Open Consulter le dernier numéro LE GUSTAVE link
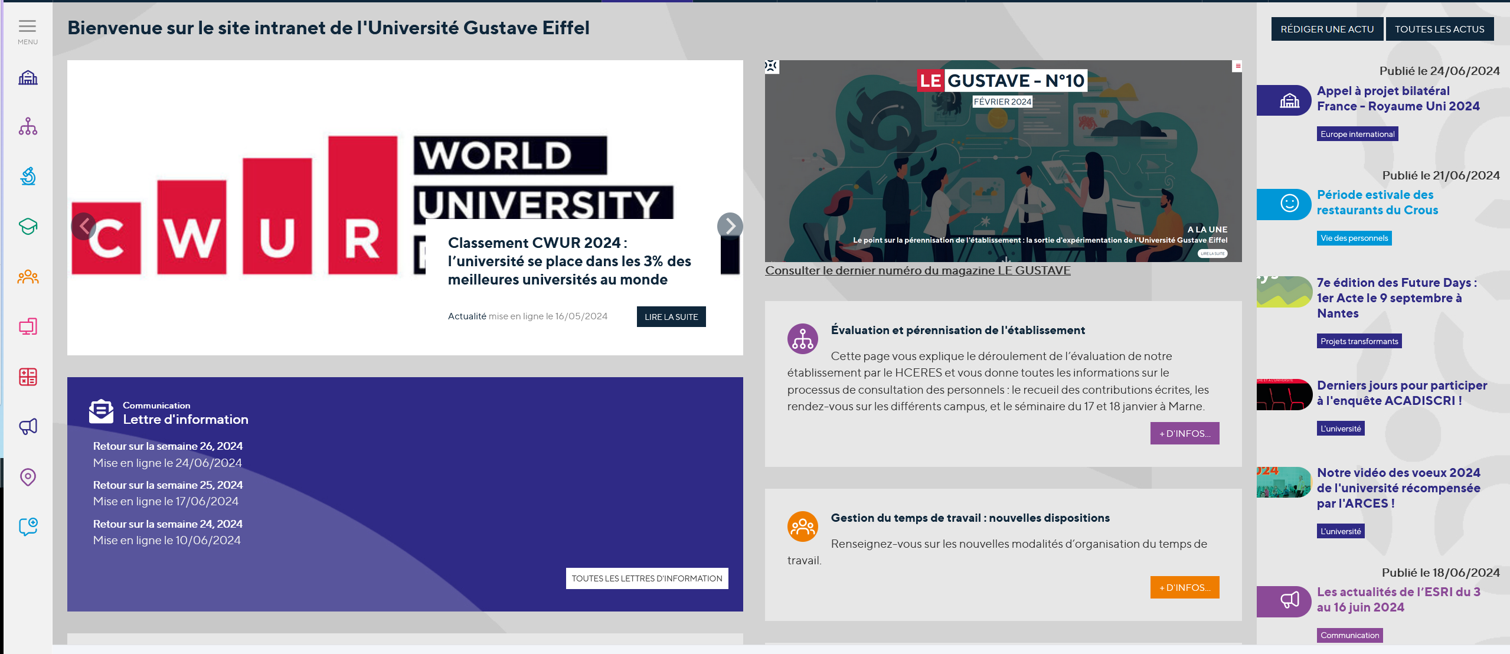1510x654 pixels. click(x=917, y=270)
